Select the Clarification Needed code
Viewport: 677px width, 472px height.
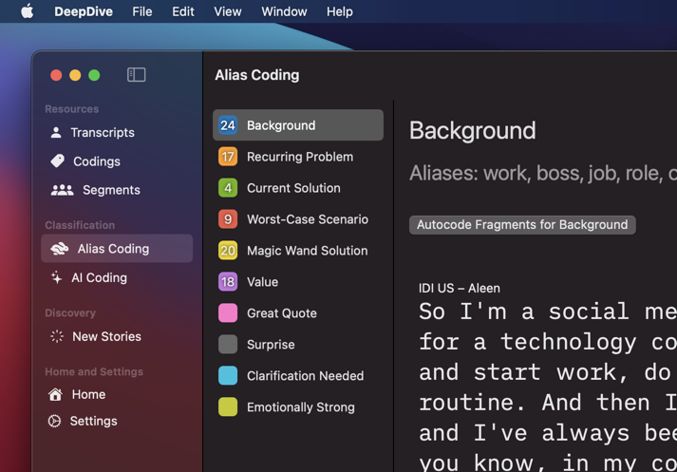click(298, 376)
